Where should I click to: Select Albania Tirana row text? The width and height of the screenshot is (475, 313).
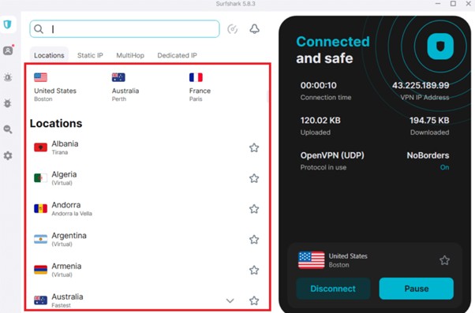tap(65, 147)
